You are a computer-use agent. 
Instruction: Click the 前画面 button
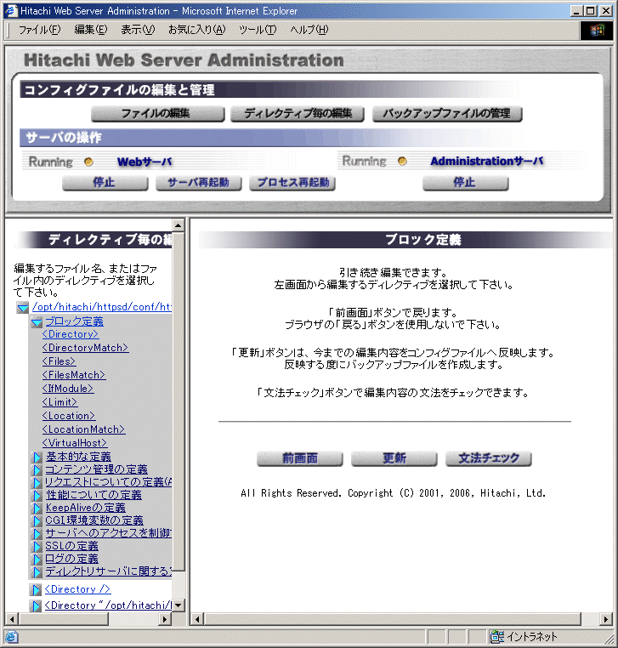pos(300,458)
